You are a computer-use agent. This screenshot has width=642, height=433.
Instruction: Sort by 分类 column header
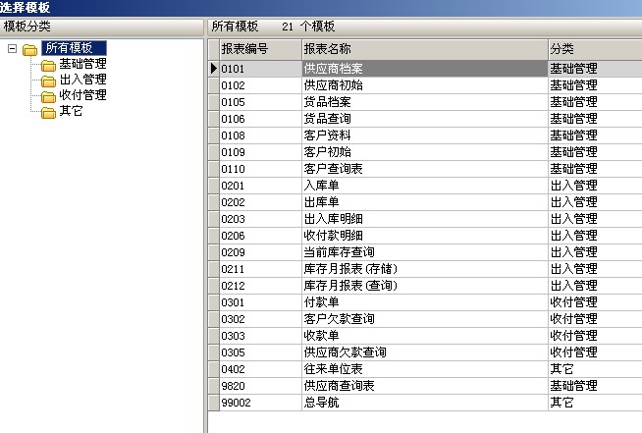pos(595,49)
